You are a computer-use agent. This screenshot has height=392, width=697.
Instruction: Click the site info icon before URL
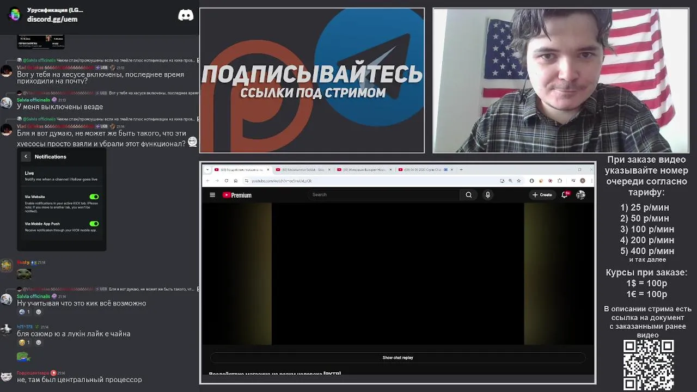pyautogui.click(x=246, y=181)
